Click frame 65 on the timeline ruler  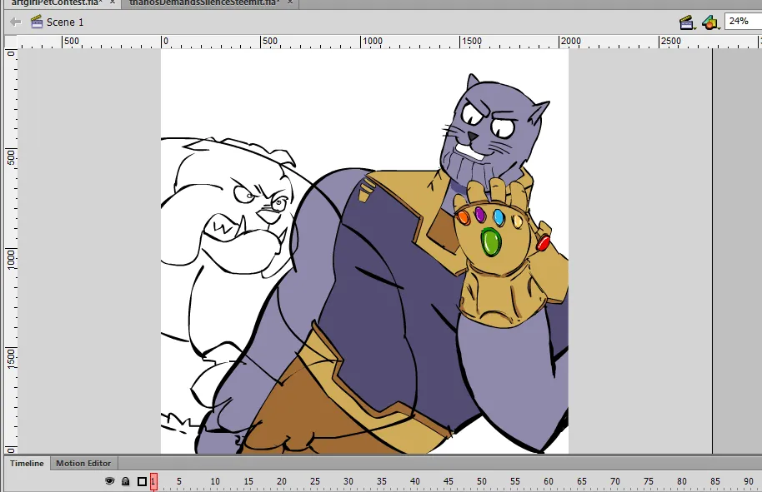(582, 481)
